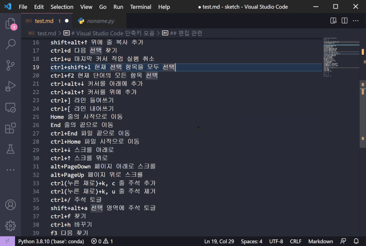
Task: Open the Run menu
Action: coord(118,7)
